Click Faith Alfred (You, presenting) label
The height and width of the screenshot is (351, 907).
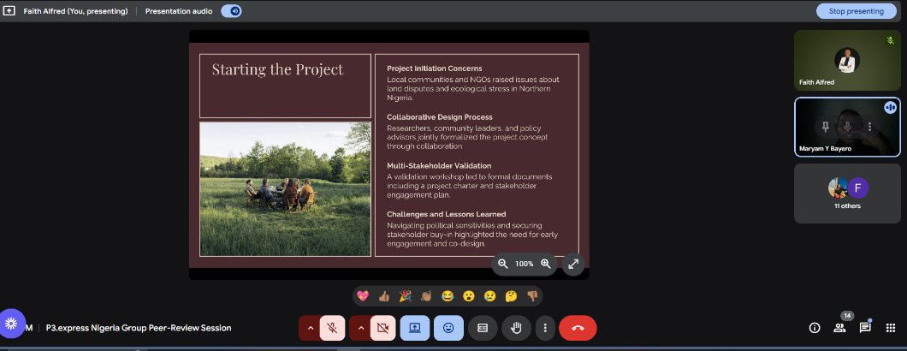point(76,11)
